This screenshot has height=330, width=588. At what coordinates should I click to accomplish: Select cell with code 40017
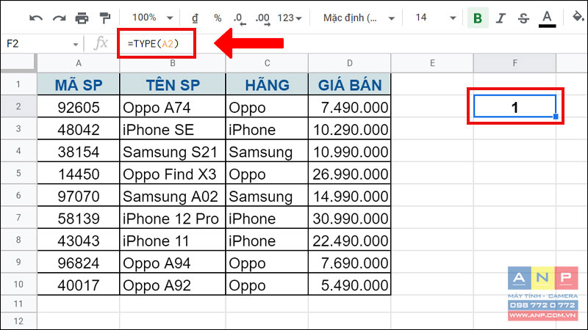pos(79,285)
